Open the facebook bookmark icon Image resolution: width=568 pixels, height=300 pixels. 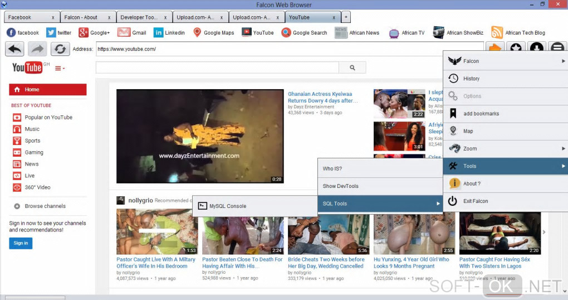(11, 33)
